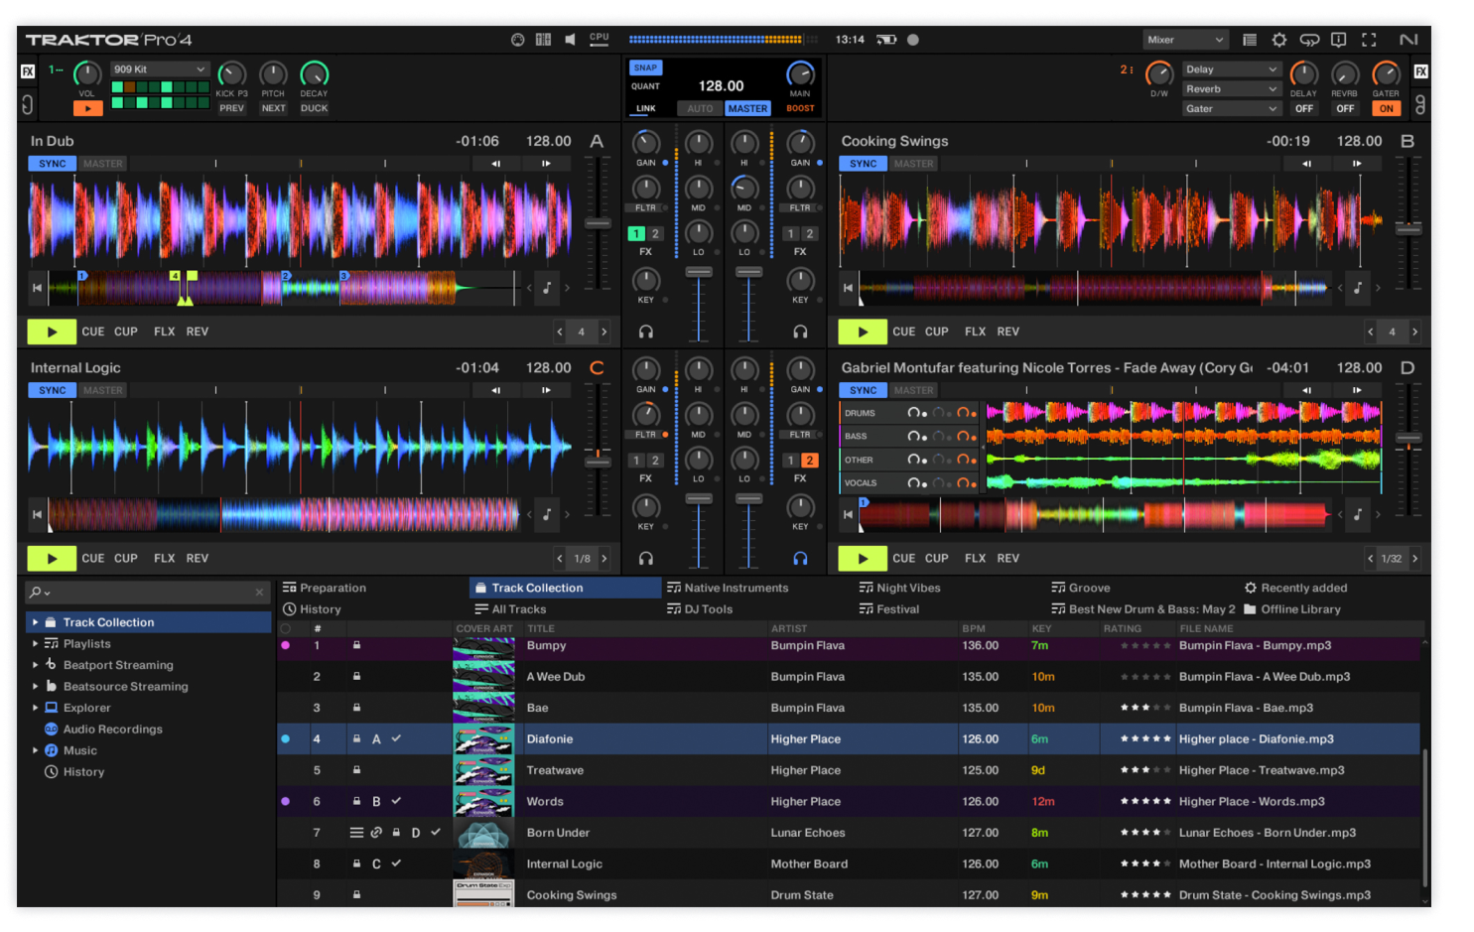Image resolution: width=1474 pixels, height=932 pixels.
Task: Open the Reverb effect dropdown
Action: tap(1231, 89)
